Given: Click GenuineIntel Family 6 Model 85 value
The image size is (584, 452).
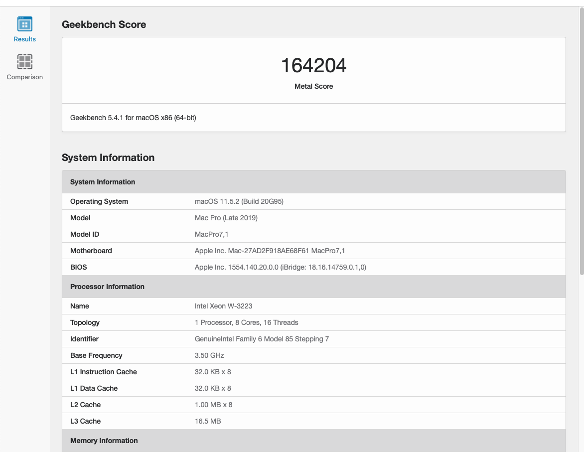Looking at the screenshot, I should click(262, 339).
